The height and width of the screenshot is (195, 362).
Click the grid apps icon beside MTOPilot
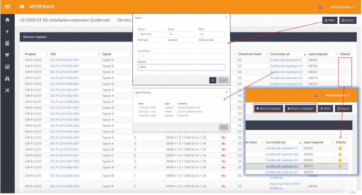(x=21, y=7)
